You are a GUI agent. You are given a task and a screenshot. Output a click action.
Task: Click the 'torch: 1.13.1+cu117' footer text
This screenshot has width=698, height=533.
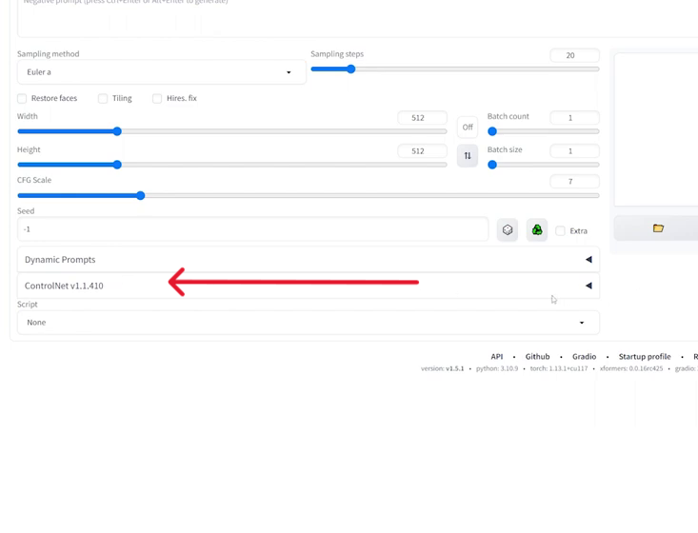pos(559,368)
